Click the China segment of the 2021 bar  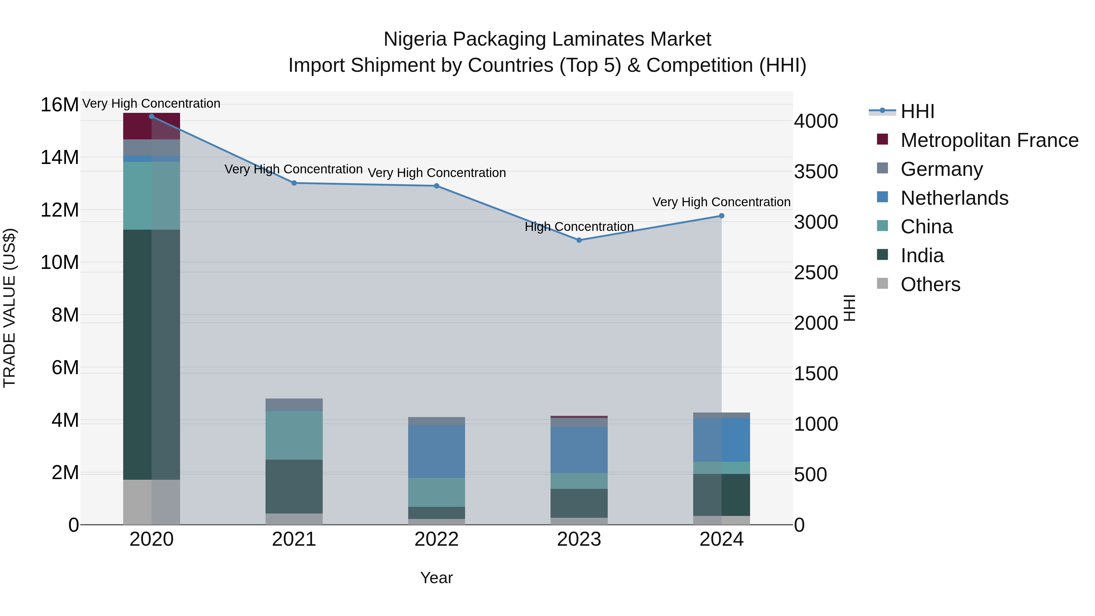[x=294, y=435]
